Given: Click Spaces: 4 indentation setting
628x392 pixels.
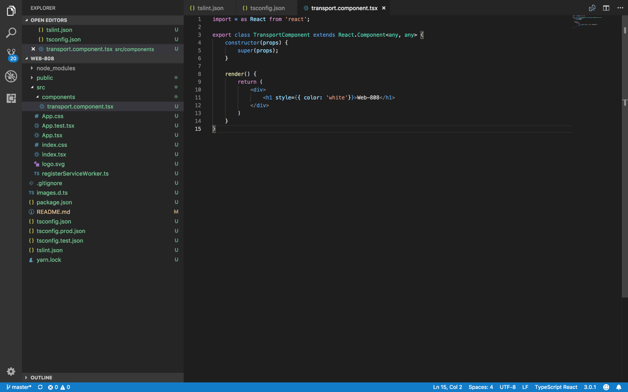Looking at the screenshot, I should 480,387.
